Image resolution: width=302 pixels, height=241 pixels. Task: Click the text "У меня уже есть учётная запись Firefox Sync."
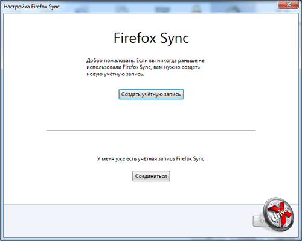(151, 158)
